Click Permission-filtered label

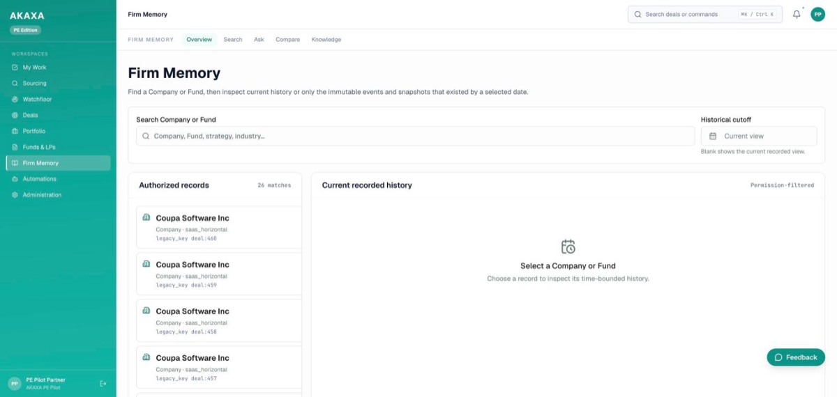[x=782, y=185]
